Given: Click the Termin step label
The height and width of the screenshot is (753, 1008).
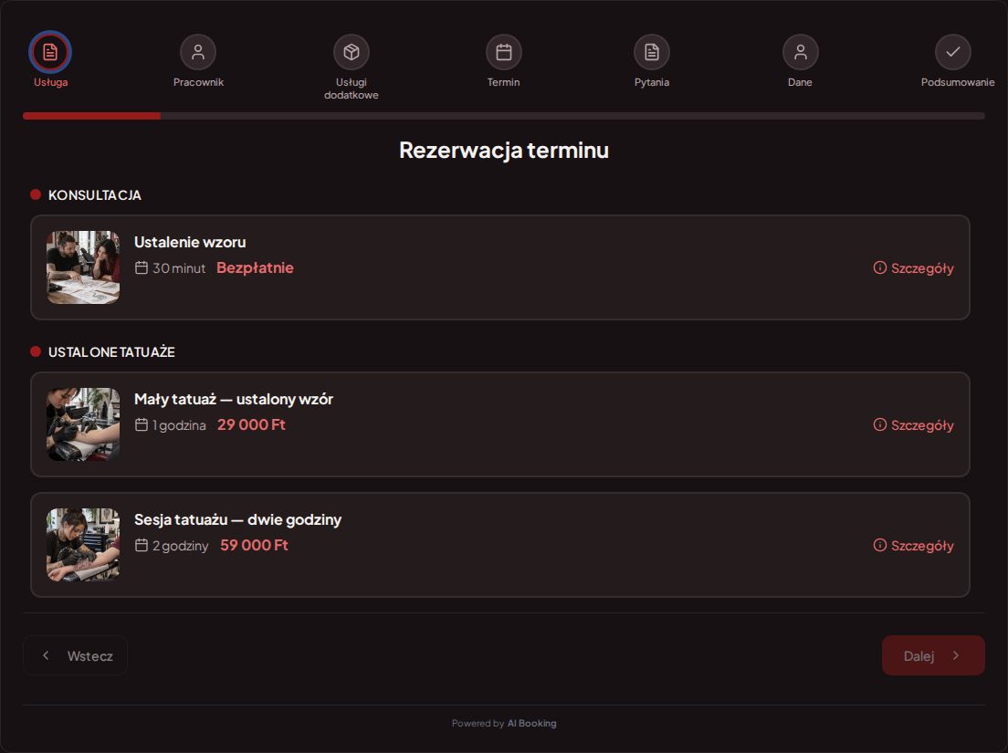Looking at the screenshot, I should click(x=503, y=82).
